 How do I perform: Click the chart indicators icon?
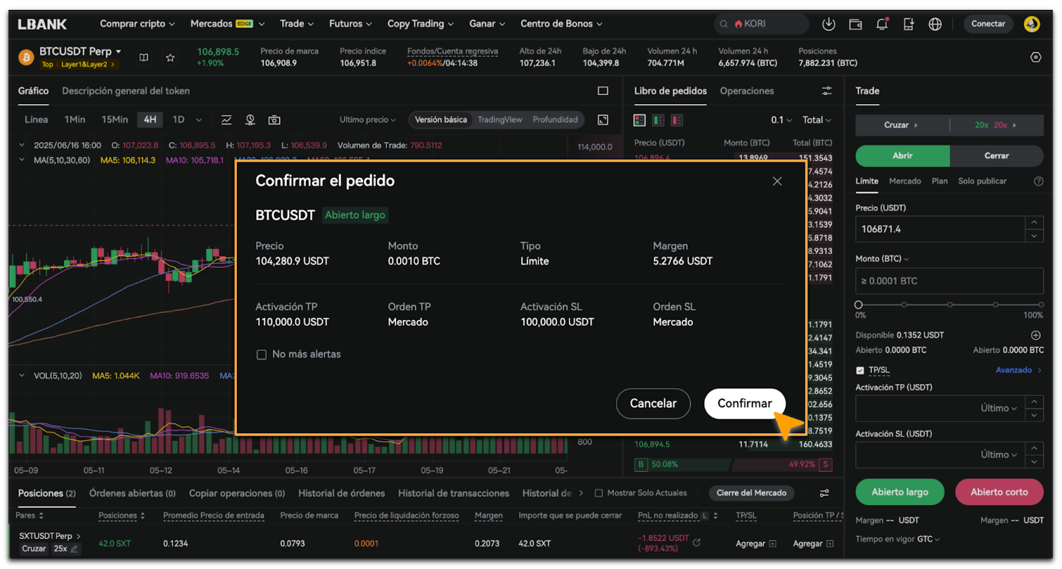tap(226, 120)
